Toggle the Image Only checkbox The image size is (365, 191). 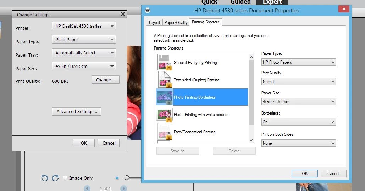pyautogui.click(x=65, y=178)
